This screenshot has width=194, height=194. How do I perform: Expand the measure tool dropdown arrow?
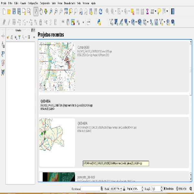click(x=156, y=11)
